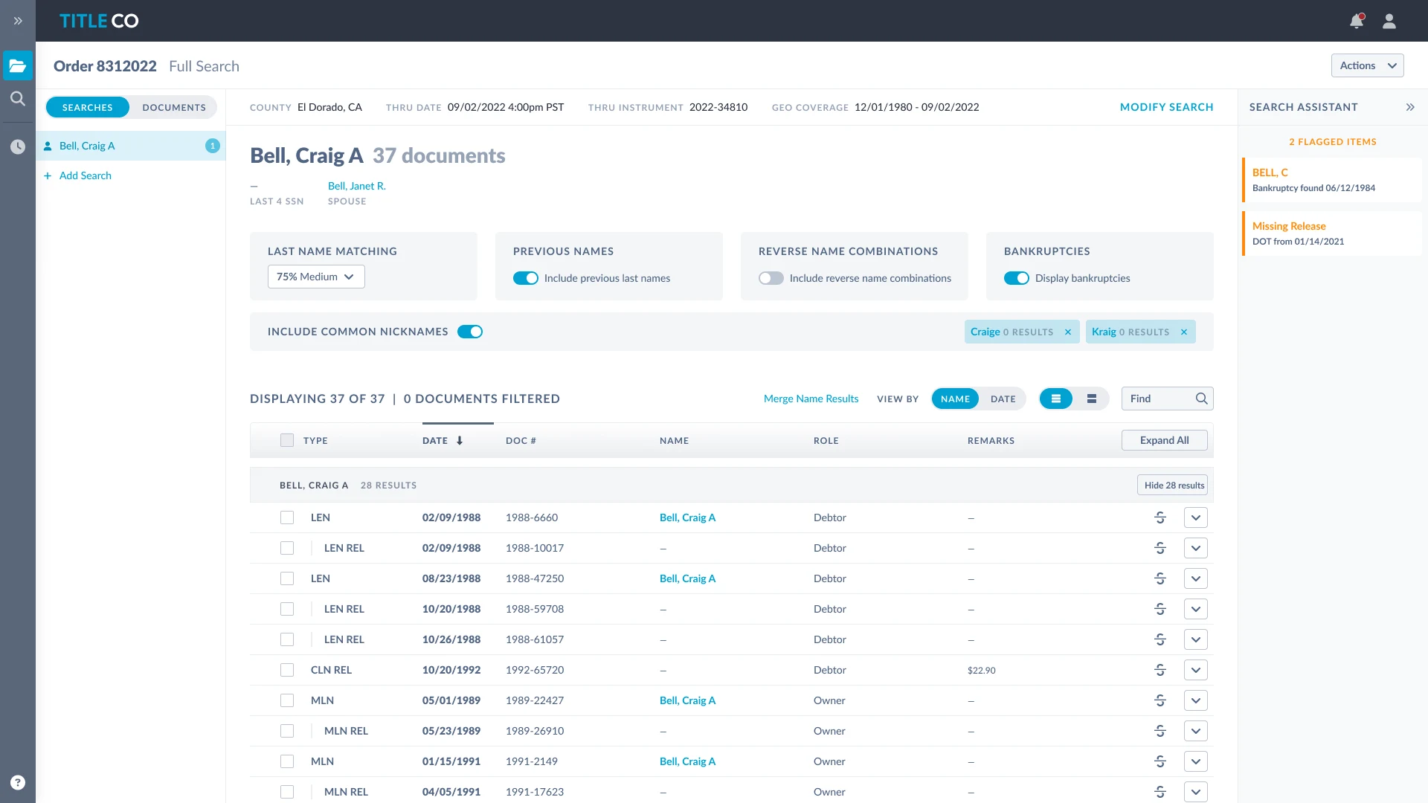Remove the Kraig nickname chip
The image size is (1428, 803).
click(x=1184, y=332)
